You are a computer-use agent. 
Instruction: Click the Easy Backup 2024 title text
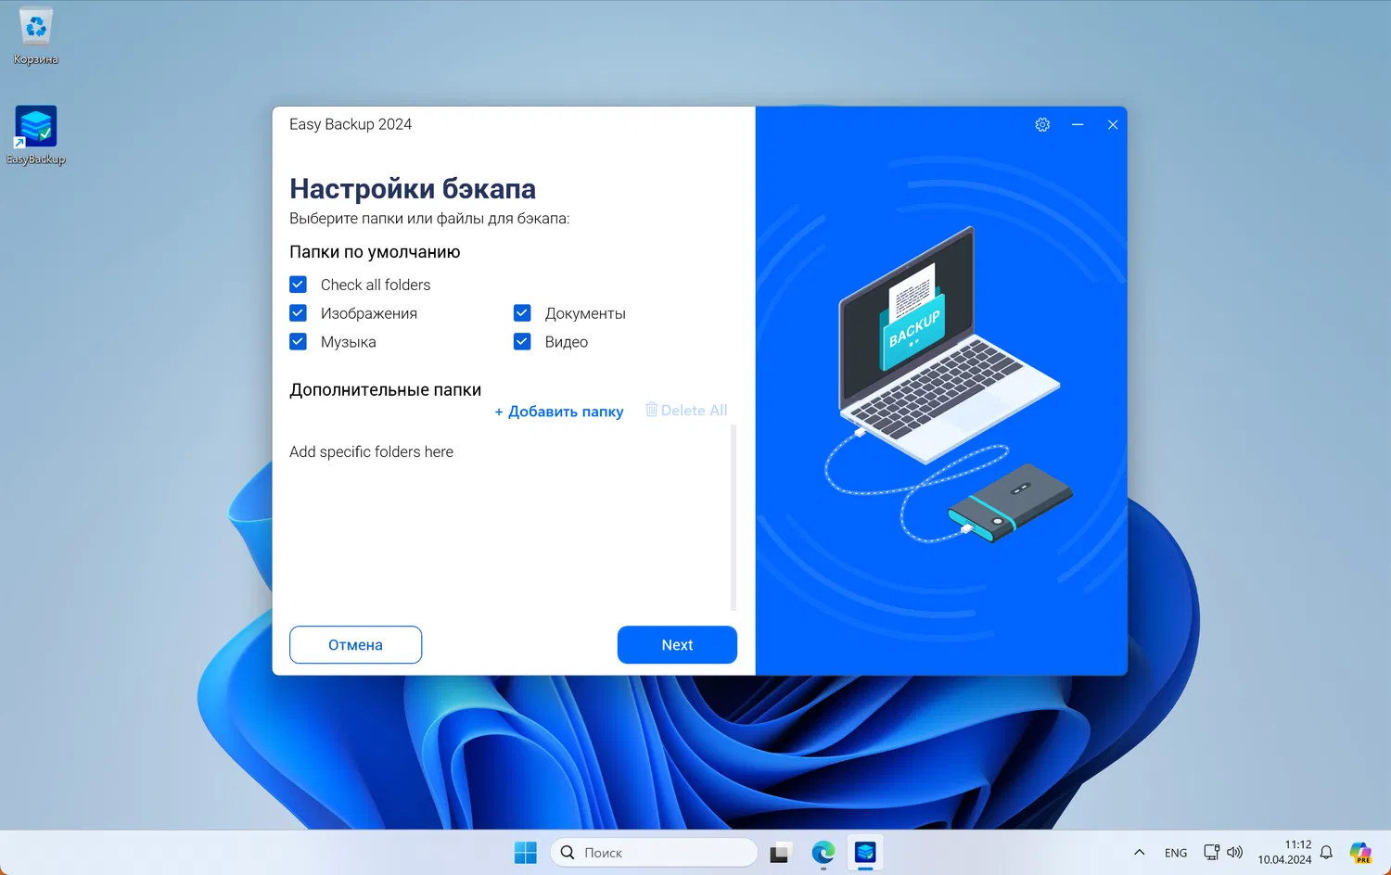click(351, 124)
